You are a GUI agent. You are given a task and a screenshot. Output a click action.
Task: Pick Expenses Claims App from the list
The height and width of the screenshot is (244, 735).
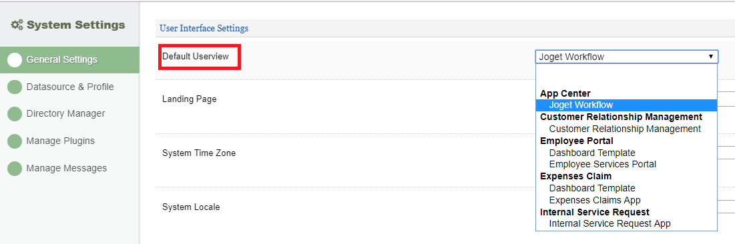626,200
